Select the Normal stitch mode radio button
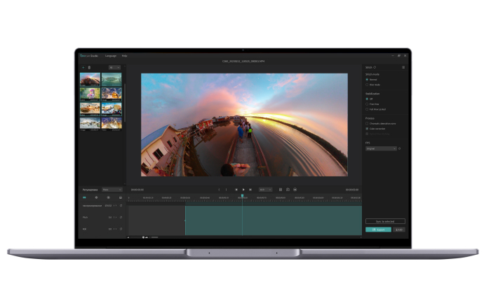491x308 pixels. pos(367,79)
